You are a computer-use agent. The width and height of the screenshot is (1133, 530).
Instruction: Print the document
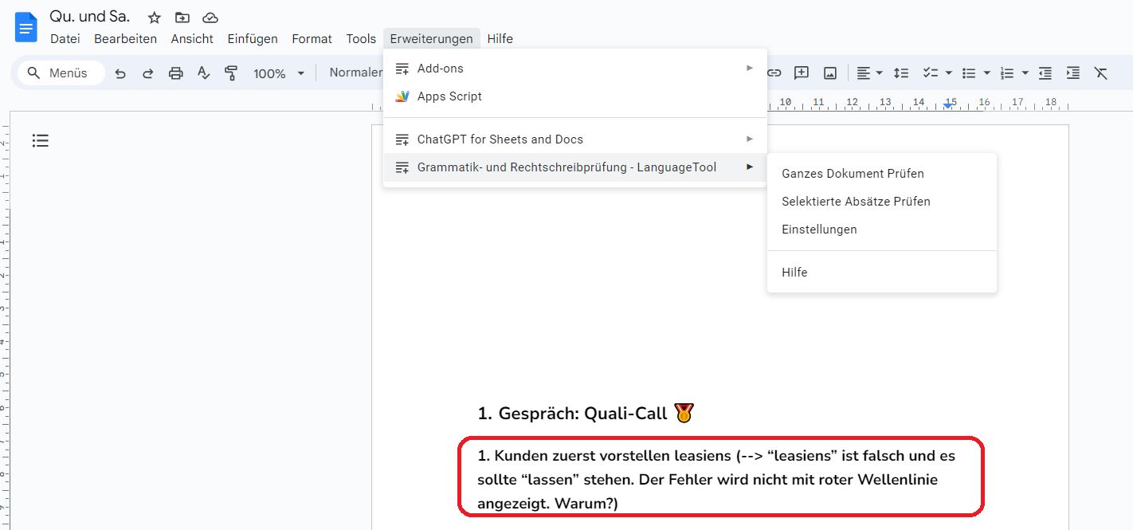click(x=176, y=73)
